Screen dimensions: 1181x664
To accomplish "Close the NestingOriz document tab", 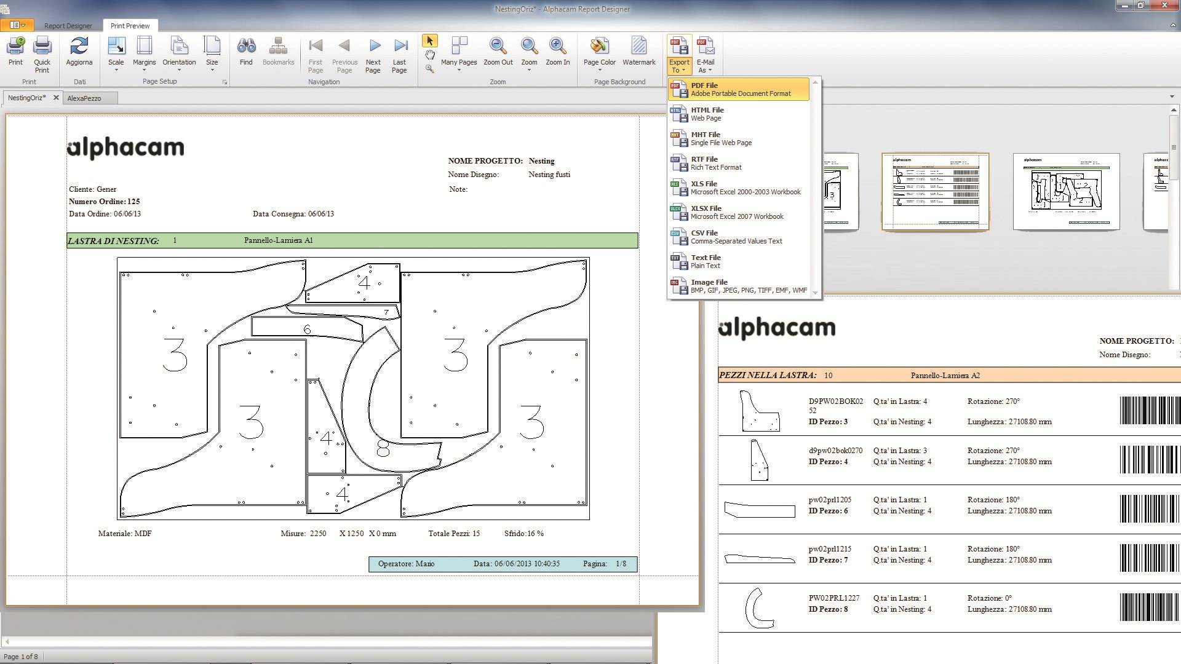I will (56, 98).
